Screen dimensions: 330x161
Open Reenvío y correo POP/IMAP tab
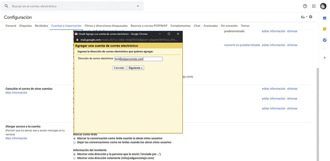pyautogui.click(x=149, y=26)
